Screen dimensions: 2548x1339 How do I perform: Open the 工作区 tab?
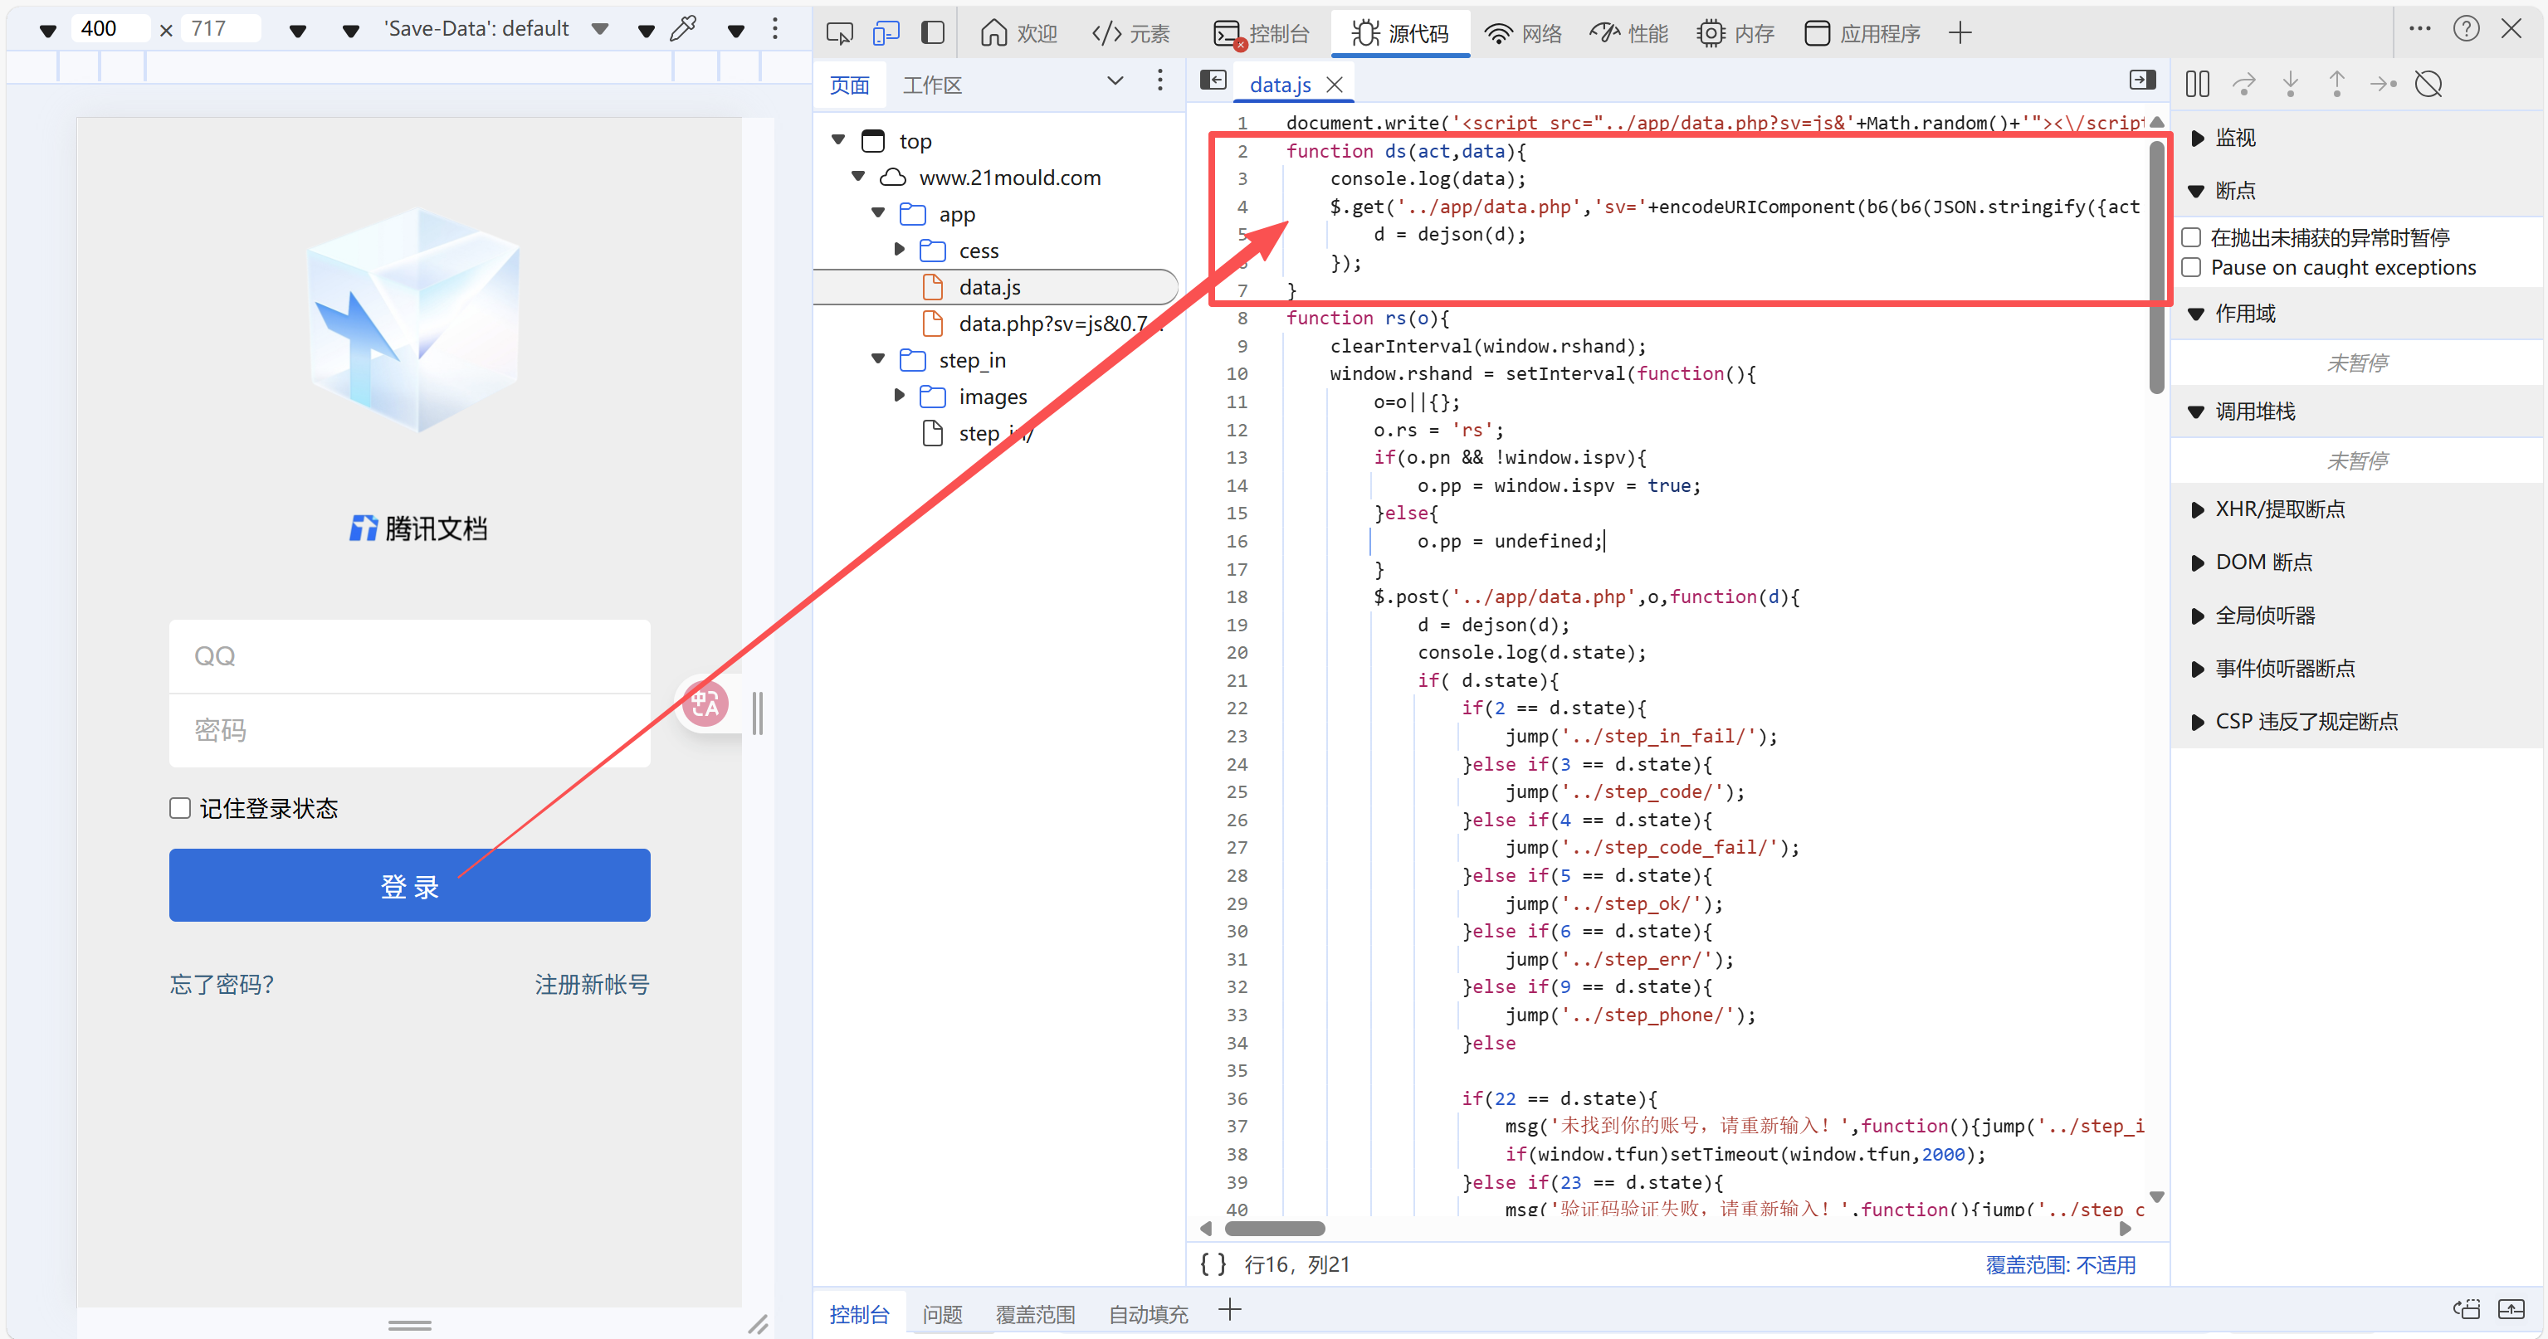932,85
